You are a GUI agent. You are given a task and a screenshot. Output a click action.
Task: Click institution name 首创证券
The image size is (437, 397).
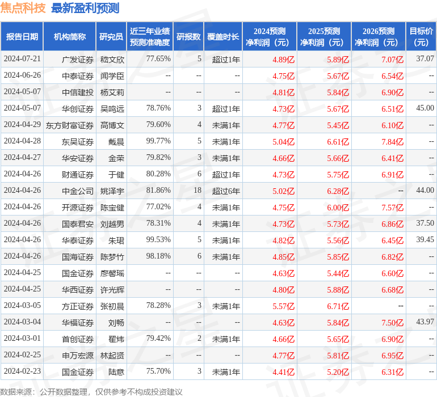(x=78, y=339)
